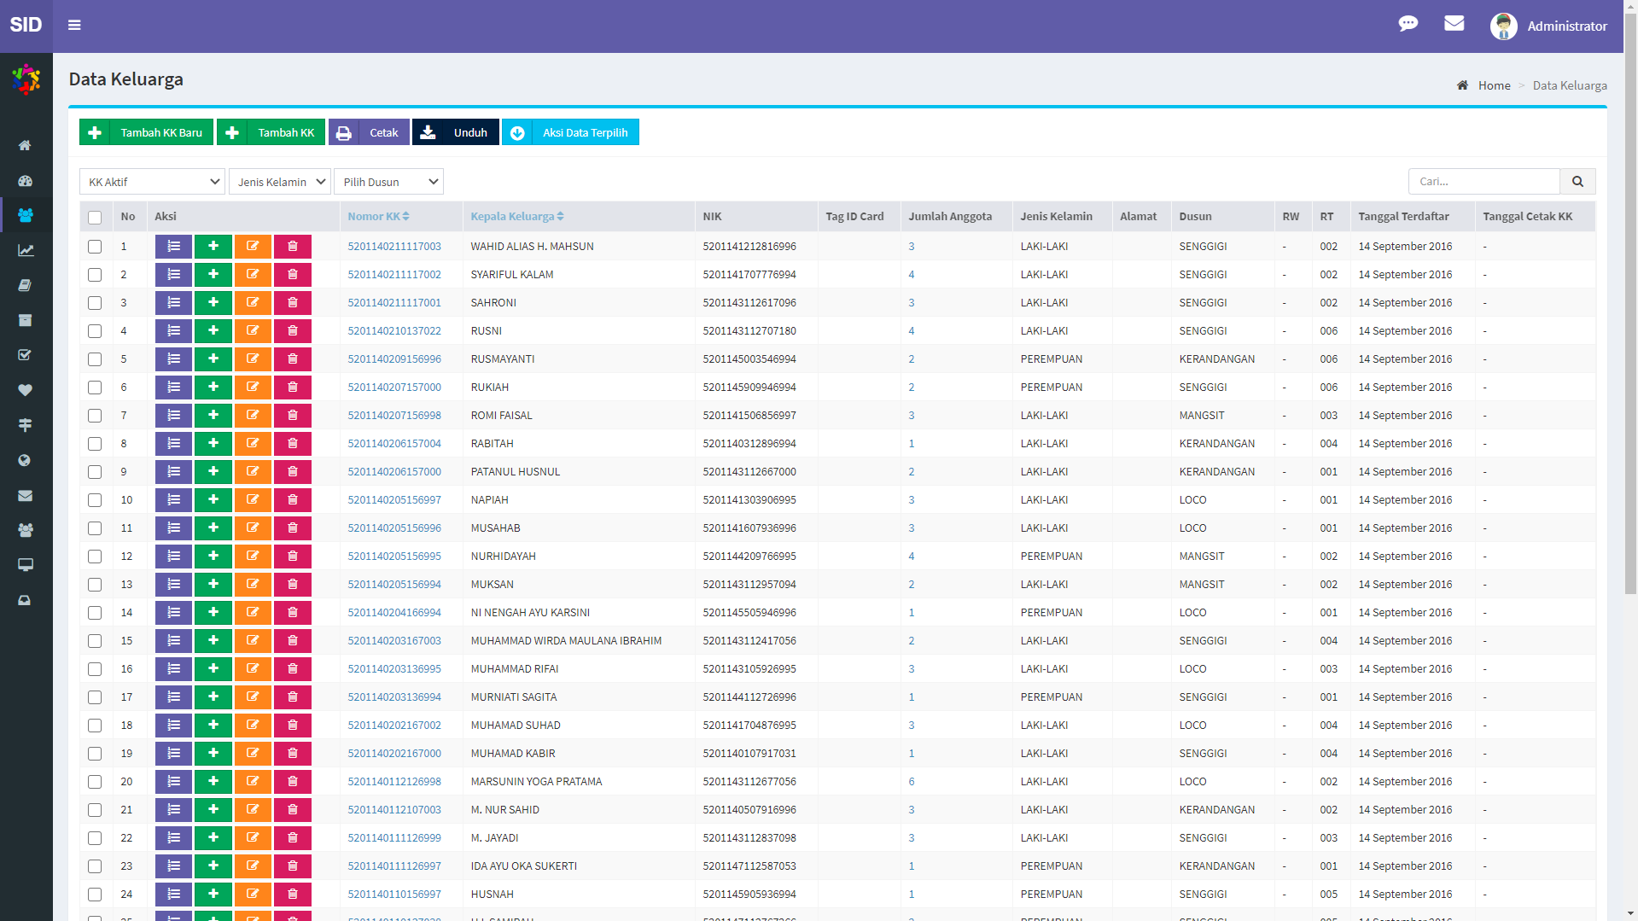1638x921 pixels.
Task: Click the Tambah KK Baru button
Action: [146, 132]
